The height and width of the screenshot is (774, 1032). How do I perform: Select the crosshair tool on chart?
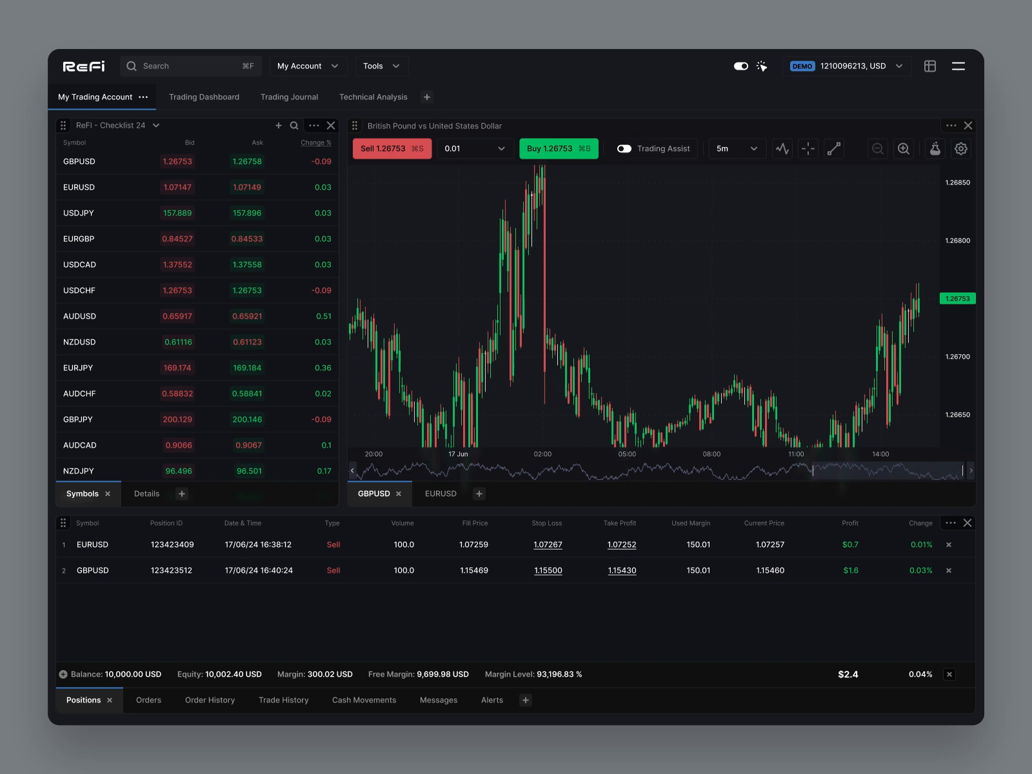808,149
